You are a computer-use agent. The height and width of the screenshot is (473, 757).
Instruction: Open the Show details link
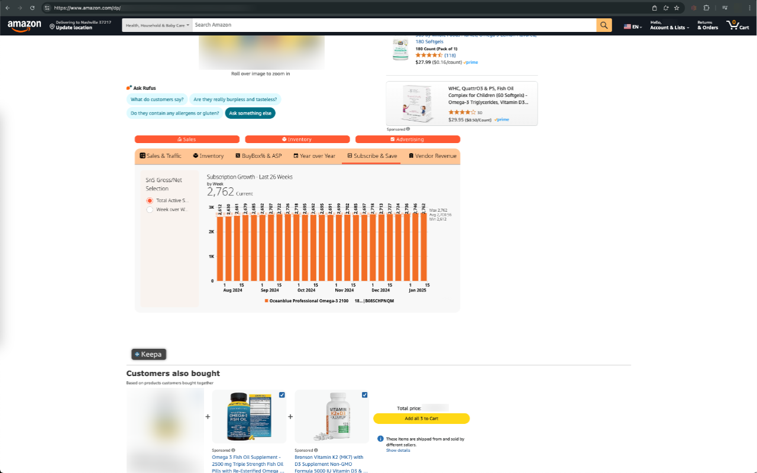(398, 451)
